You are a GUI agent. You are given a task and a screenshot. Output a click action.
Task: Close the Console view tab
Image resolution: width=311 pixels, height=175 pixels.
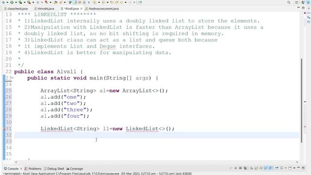tap(21, 169)
